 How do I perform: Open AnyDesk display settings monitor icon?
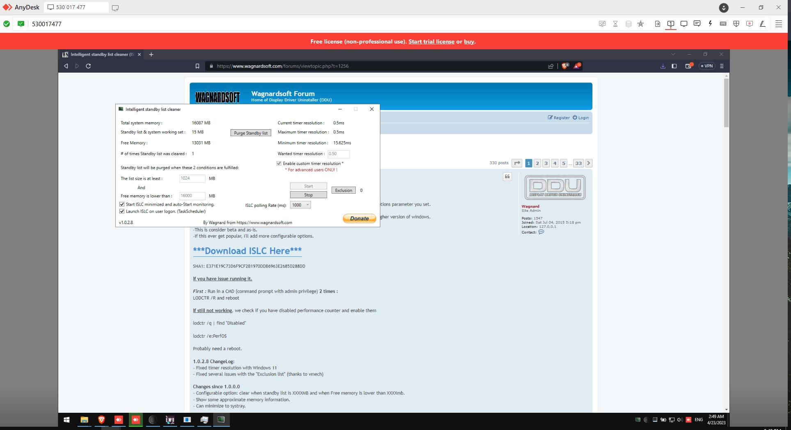click(684, 24)
